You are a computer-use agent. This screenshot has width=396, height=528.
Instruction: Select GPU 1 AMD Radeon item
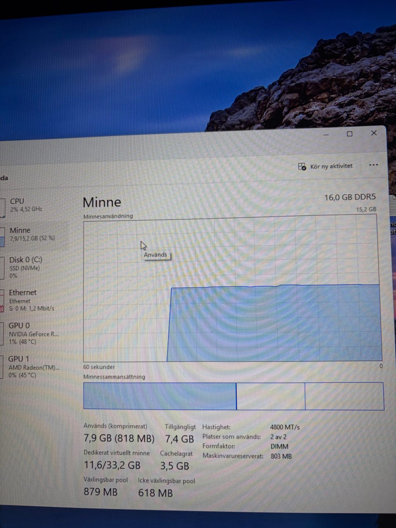coord(33,367)
